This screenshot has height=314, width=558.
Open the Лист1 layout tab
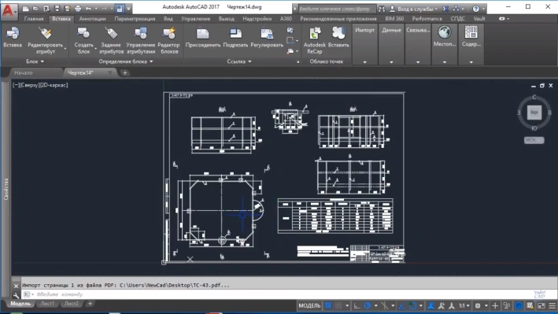pyautogui.click(x=47, y=303)
